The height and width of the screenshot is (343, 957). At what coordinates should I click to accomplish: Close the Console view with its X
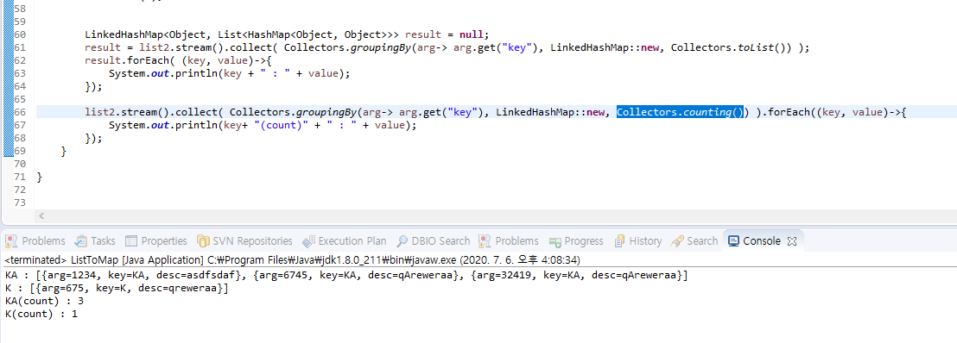point(792,240)
